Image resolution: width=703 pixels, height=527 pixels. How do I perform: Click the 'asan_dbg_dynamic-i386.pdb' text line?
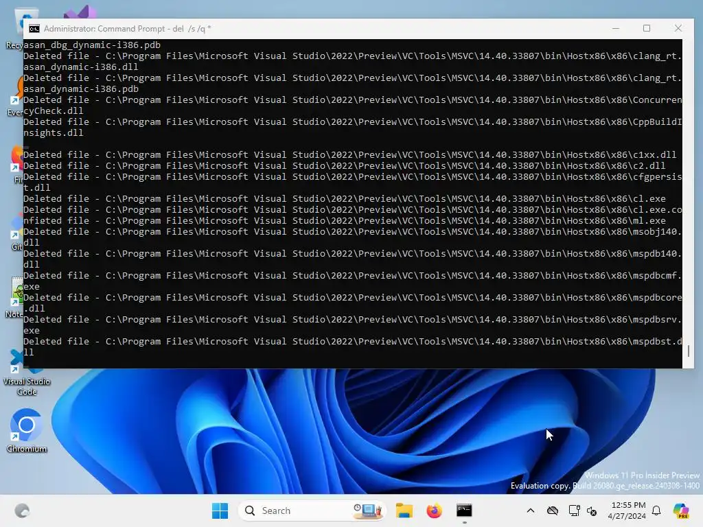tap(92, 45)
